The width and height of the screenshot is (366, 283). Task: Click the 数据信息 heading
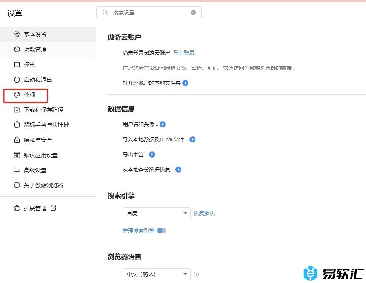[121, 109]
